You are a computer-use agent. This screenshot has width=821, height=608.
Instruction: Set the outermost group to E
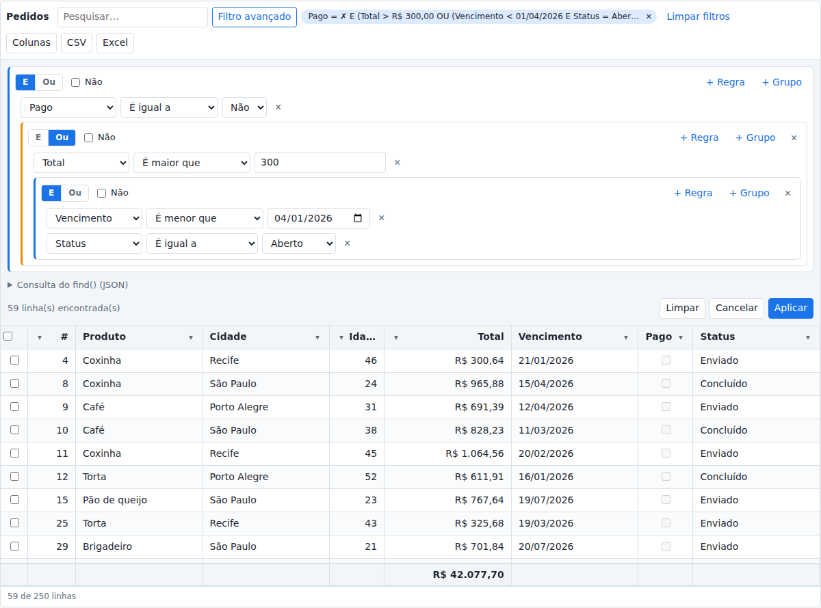tap(25, 82)
